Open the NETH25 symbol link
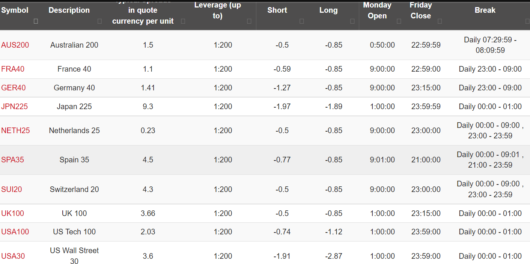The height and width of the screenshot is (264, 530). (x=15, y=130)
